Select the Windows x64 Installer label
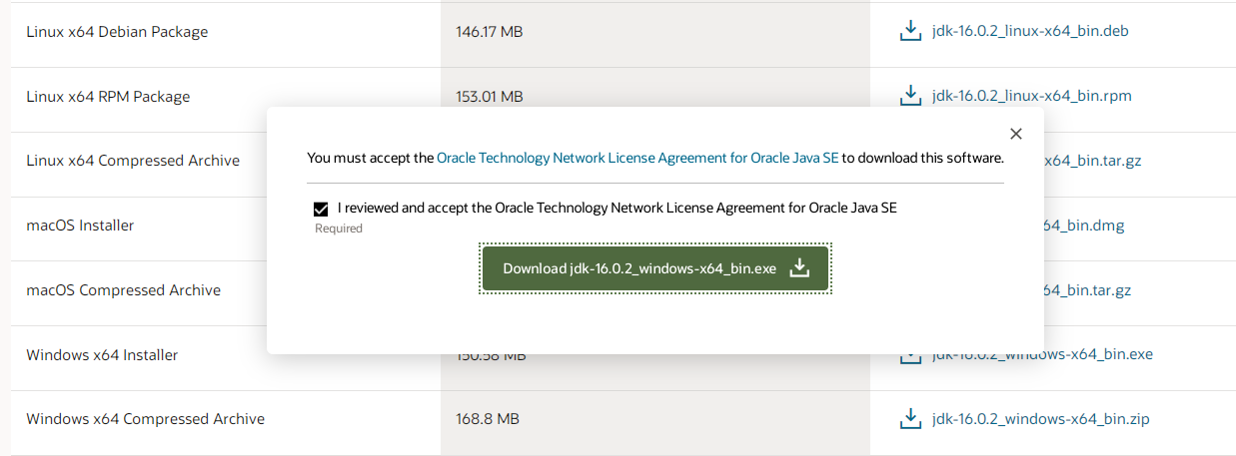The width and height of the screenshot is (1236, 456). [x=102, y=355]
